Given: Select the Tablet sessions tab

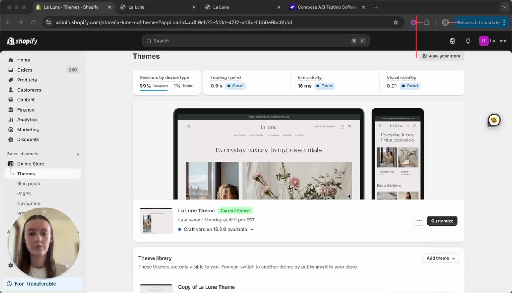Looking at the screenshot, I should click(x=184, y=86).
